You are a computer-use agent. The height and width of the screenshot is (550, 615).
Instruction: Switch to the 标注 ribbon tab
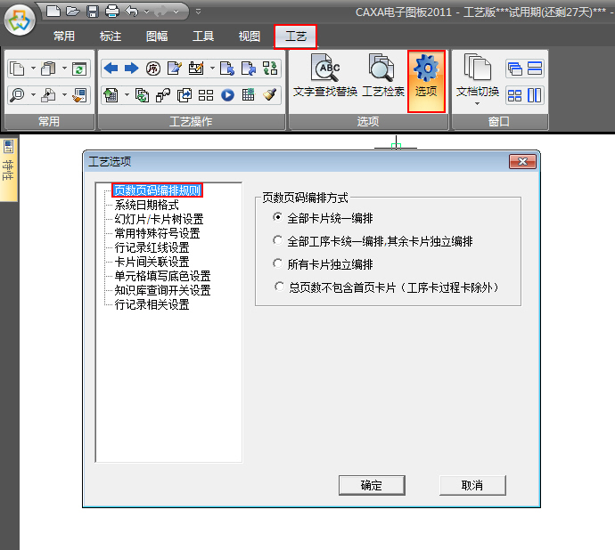(x=111, y=36)
